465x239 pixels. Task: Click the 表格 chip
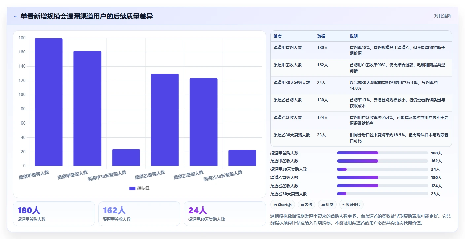[306, 205]
